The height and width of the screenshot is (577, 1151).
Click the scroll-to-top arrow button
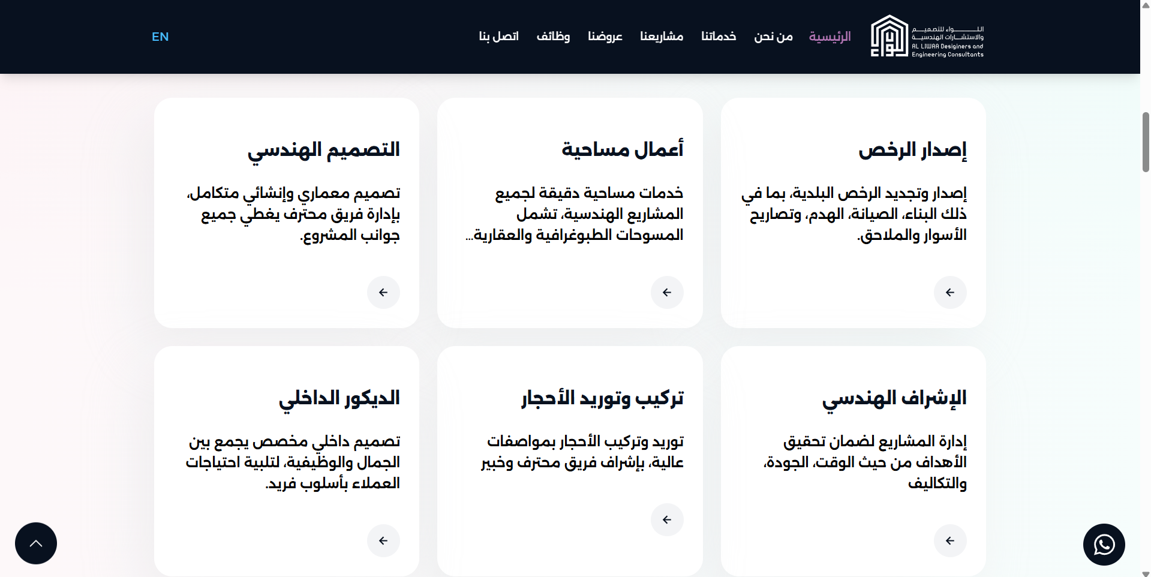point(36,543)
